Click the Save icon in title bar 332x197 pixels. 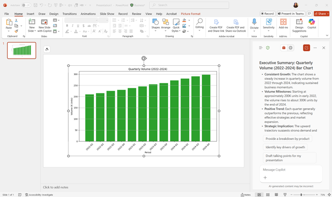[35, 5]
